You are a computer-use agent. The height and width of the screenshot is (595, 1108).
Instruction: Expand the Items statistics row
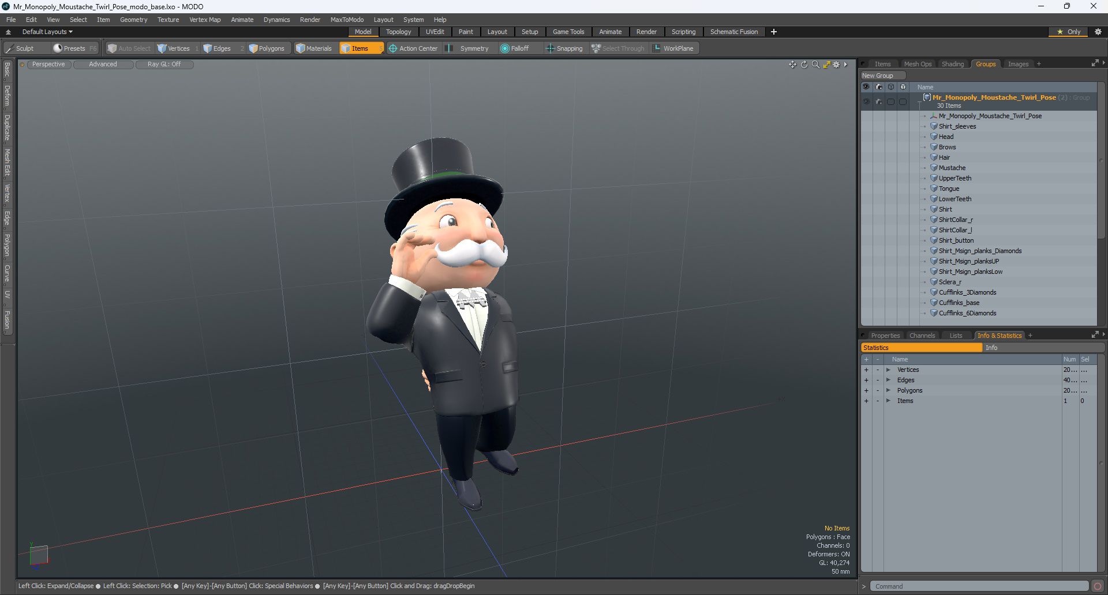888,401
